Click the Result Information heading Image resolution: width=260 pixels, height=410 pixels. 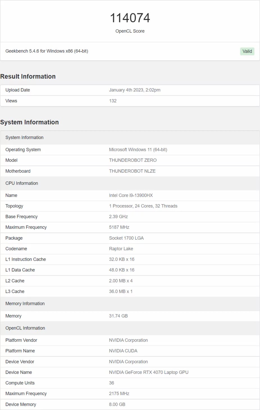(28, 77)
